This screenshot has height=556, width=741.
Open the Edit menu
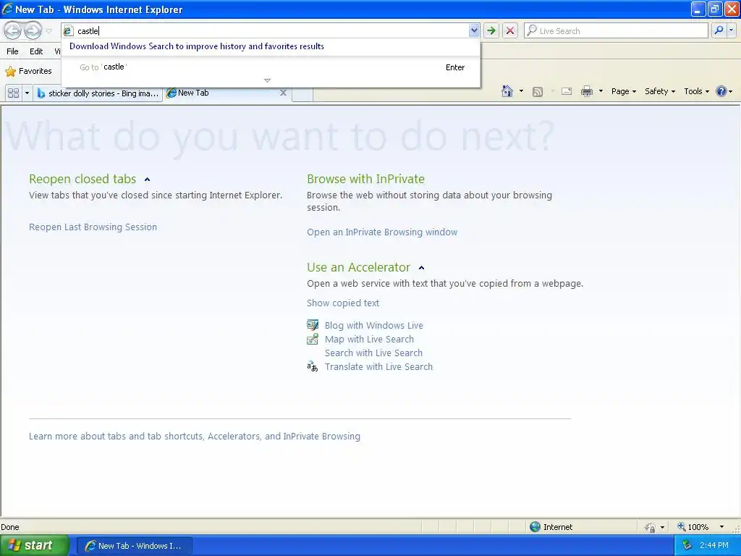(36, 51)
